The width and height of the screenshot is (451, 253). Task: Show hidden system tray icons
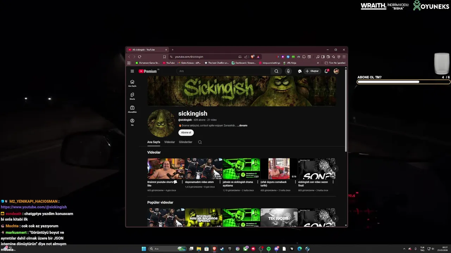click(404, 249)
